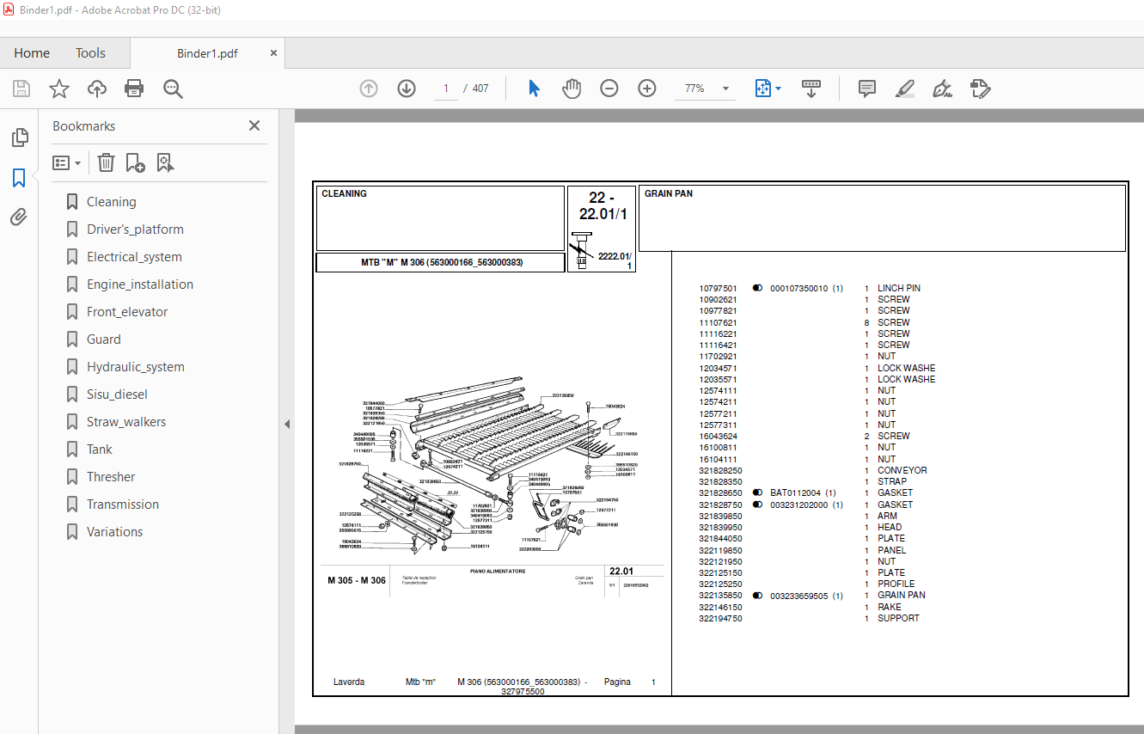The width and height of the screenshot is (1144, 734).
Task: Zoom in with the plus button
Action: (x=647, y=89)
